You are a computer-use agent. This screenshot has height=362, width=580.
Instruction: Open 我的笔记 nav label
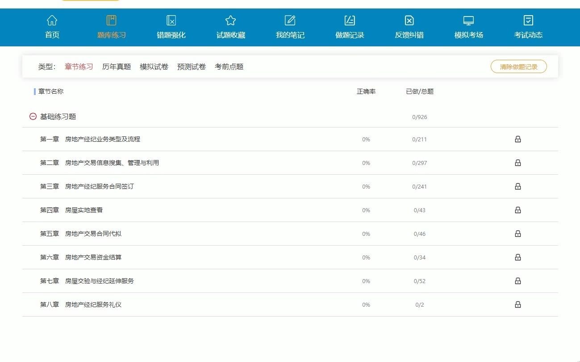coord(290,35)
